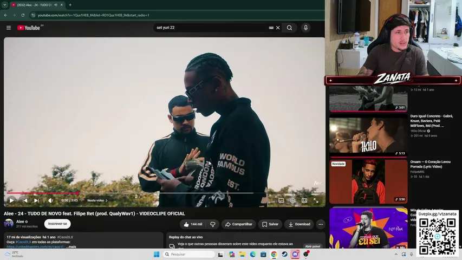Screen dimensions: 462x260
Task: Mute the video with the speaker icon
Action: (51, 200)
